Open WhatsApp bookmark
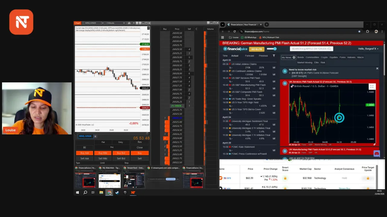The image size is (387, 217). 249,37
